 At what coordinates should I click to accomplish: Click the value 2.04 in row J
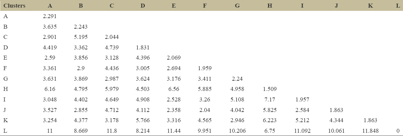[205, 110]
